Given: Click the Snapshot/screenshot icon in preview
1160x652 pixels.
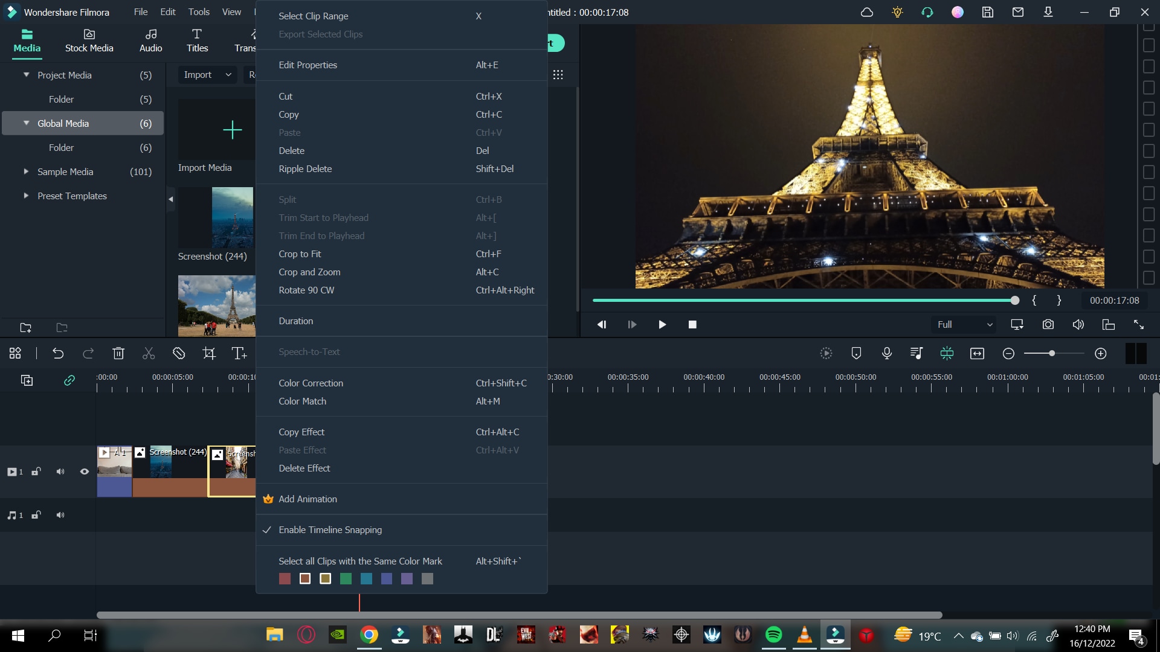Looking at the screenshot, I should coord(1048,324).
